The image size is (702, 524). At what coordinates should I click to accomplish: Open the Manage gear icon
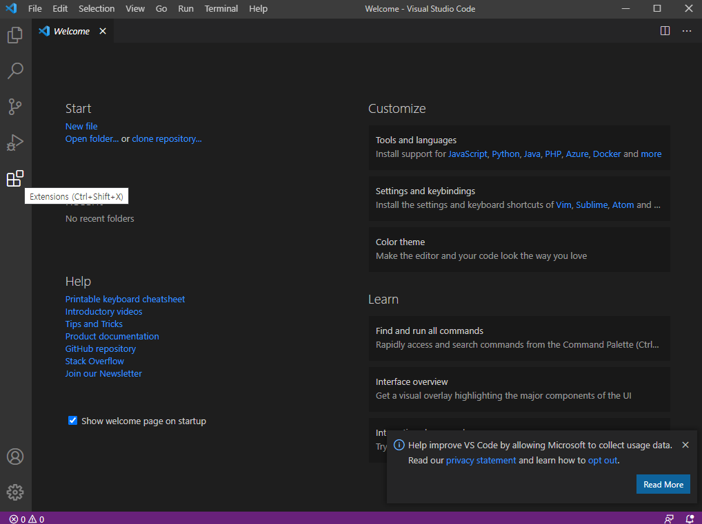tap(15, 492)
